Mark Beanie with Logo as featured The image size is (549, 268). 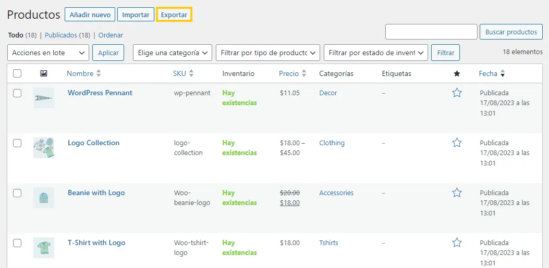tap(457, 193)
